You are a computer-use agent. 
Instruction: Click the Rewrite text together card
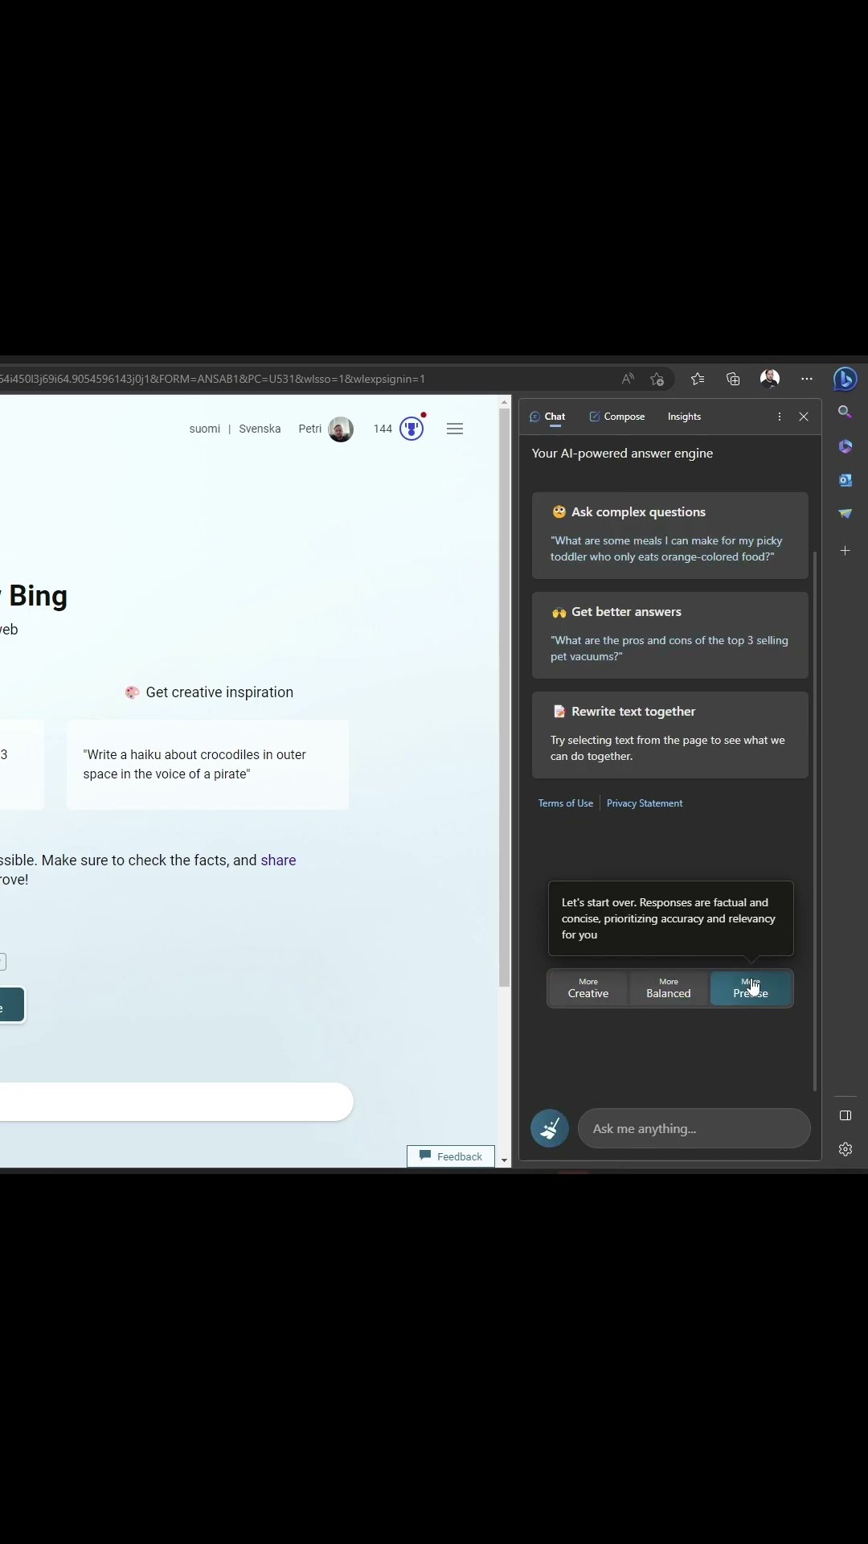pos(670,735)
